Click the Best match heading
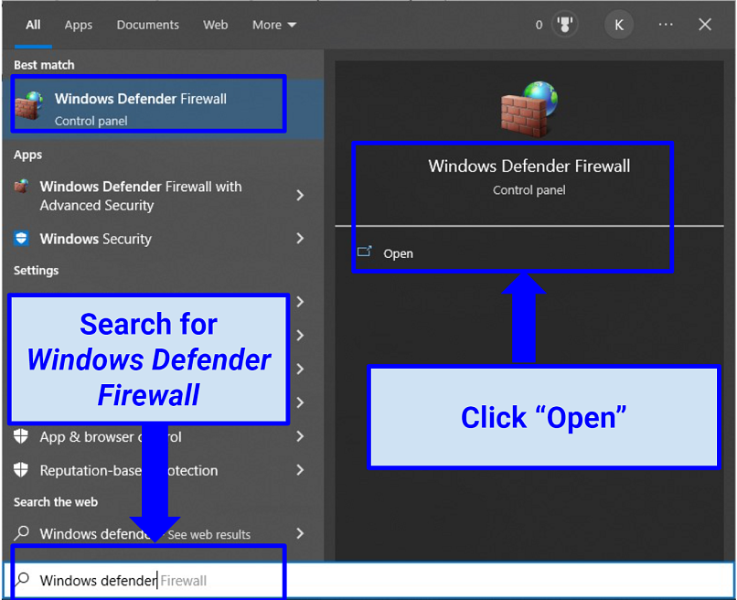The image size is (737, 600). click(44, 65)
